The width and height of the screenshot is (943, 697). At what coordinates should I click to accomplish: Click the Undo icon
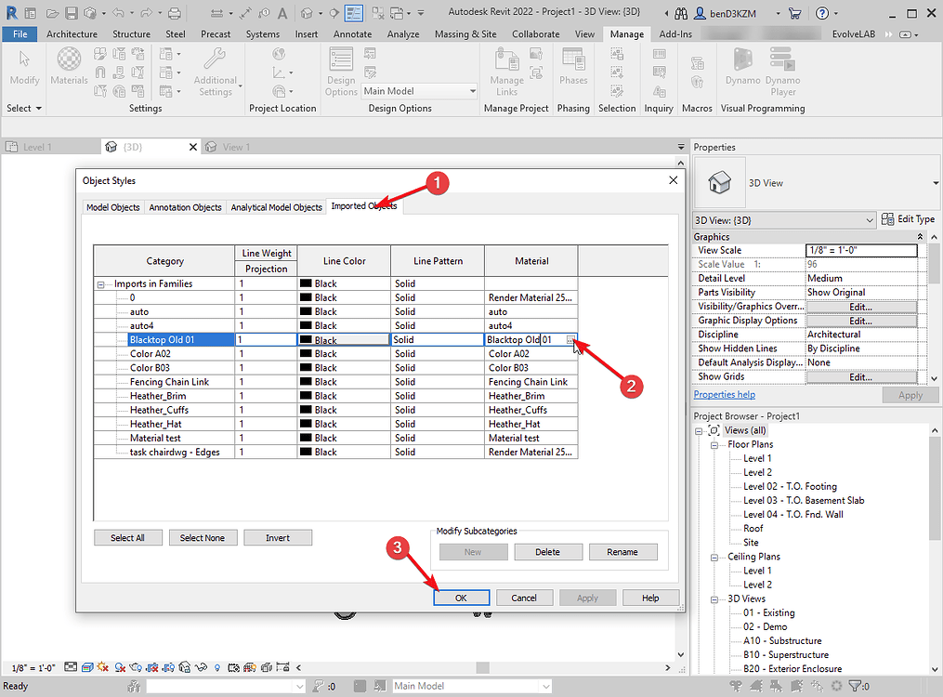[x=120, y=13]
